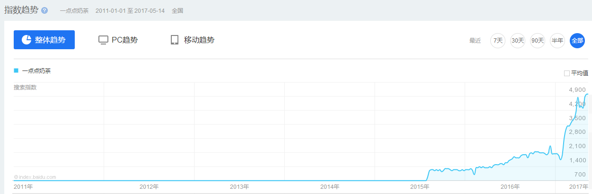Screen dimensions: 592x194
Task: Click the 一点点奶茶 legend color swatch
Action: pos(16,71)
